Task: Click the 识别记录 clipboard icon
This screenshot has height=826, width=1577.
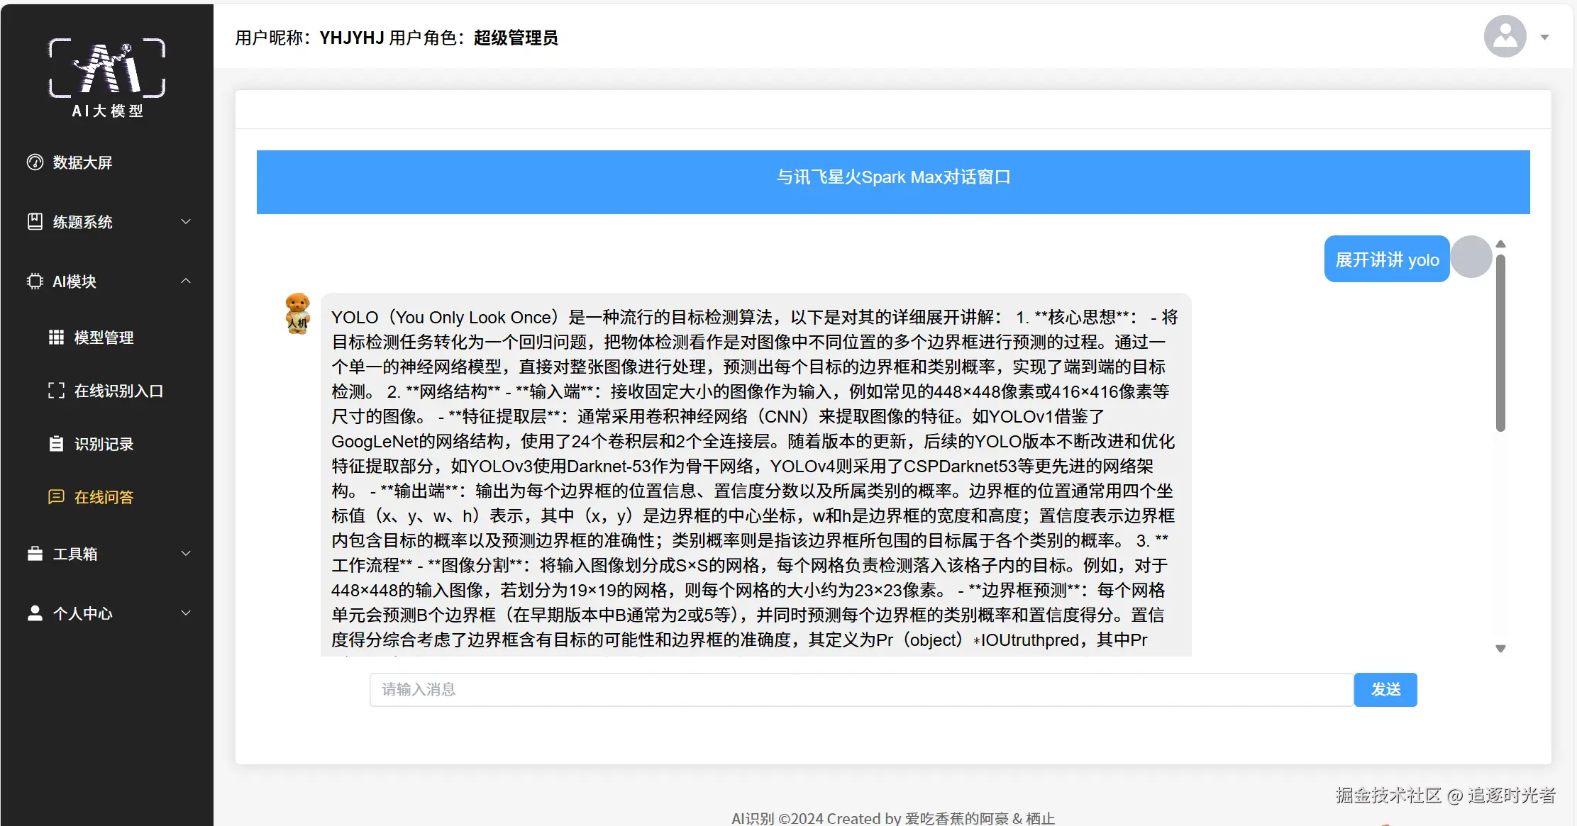Action: pos(56,444)
